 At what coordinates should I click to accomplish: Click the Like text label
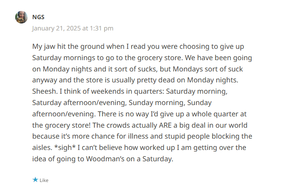tap(44, 180)
